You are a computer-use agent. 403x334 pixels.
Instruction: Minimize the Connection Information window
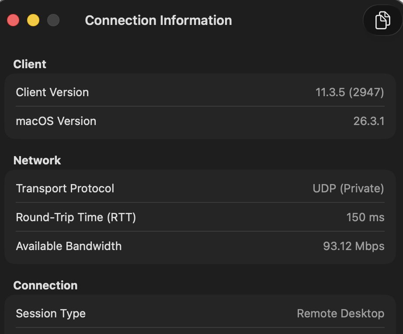(33, 20)
